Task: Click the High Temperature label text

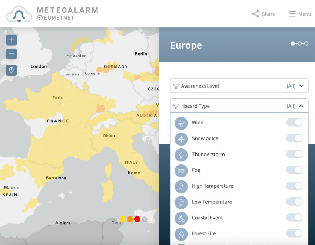Action: [212, 186]
